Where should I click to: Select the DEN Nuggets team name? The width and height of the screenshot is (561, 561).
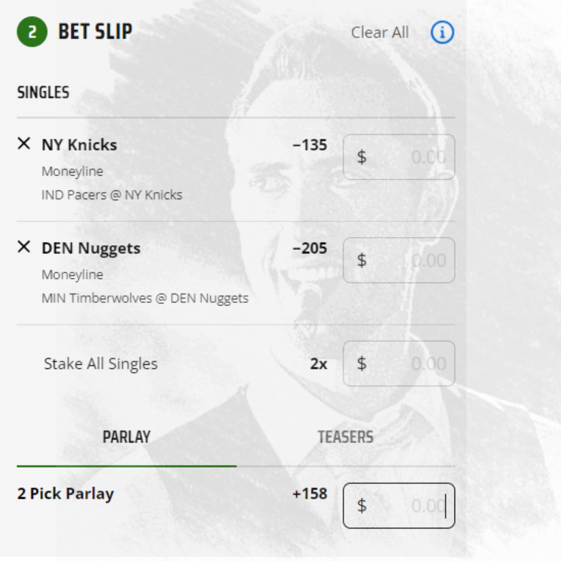point(91,248)
